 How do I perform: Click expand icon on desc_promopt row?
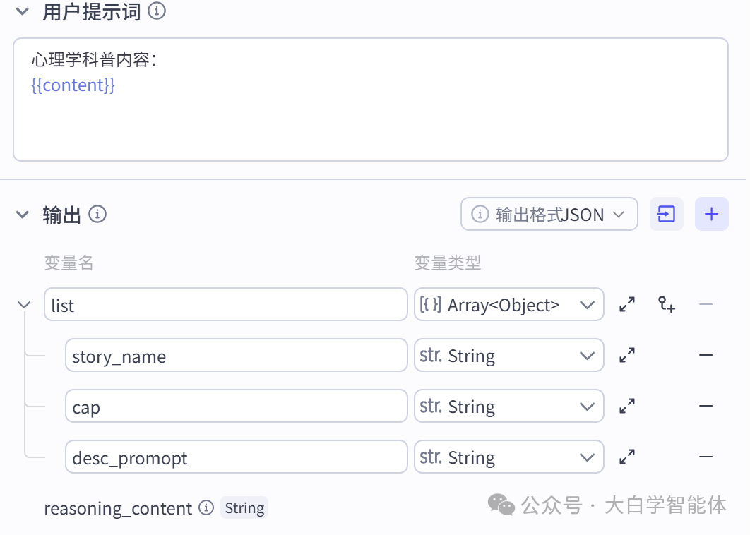click(x=627, y=457)
